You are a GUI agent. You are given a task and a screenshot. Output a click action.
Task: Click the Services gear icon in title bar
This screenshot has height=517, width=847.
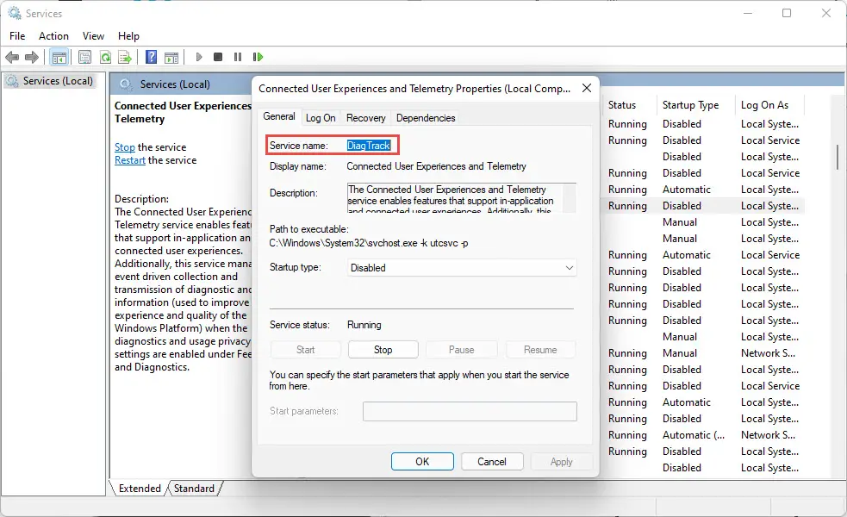[x=14, y=13]
